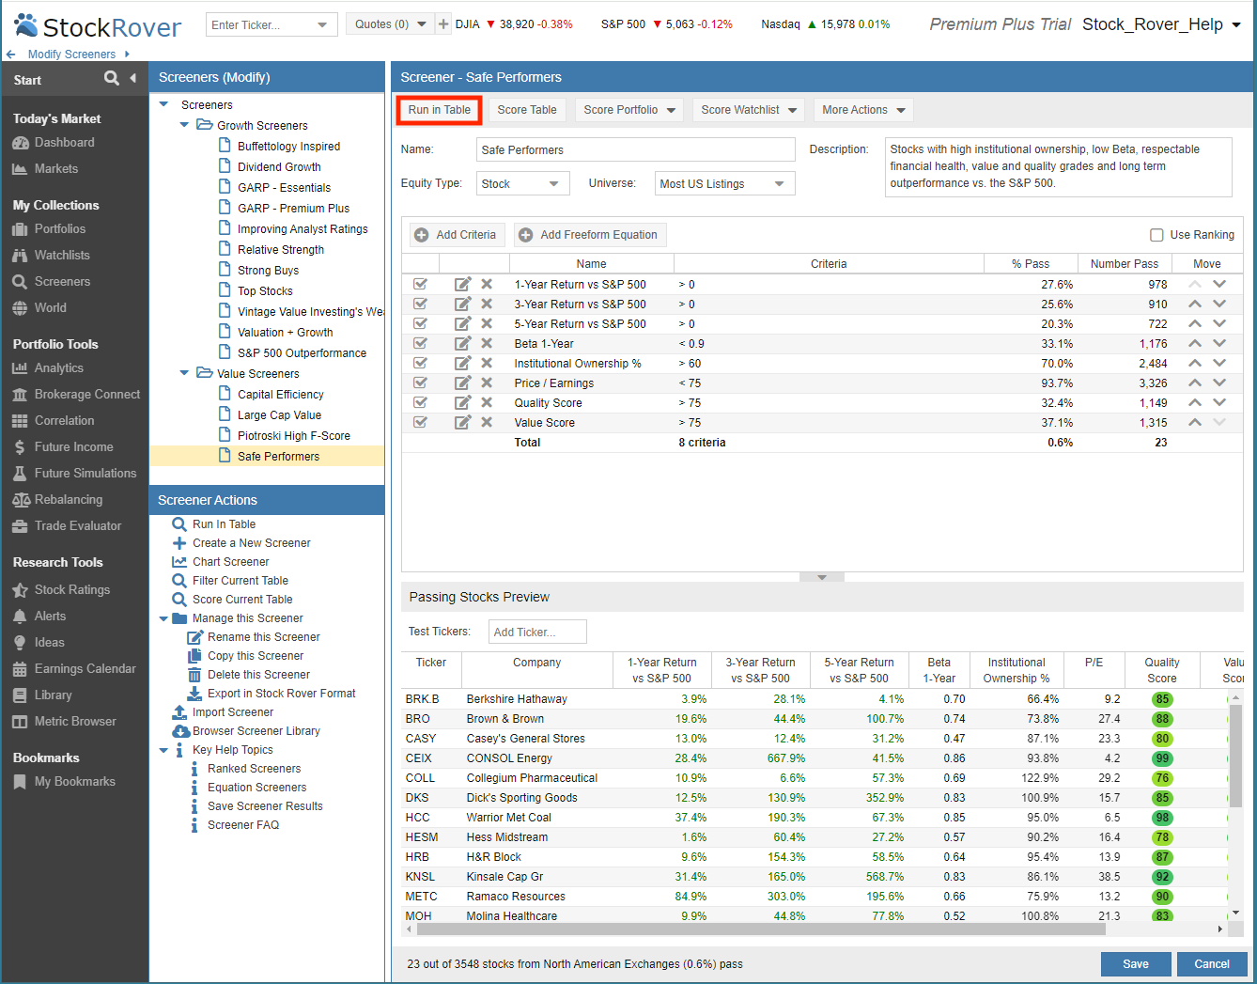Click the search magnifier in Start panel

(x=111, y=78)
